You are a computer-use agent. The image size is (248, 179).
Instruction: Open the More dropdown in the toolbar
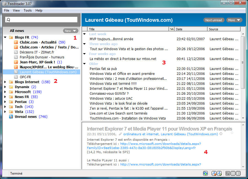pos(234,20)
